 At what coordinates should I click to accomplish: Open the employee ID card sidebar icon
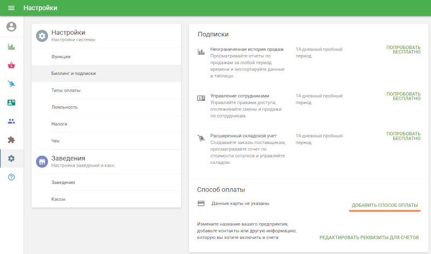point(11,102)
